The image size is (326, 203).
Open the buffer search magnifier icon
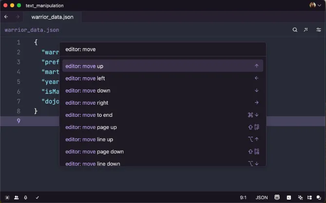(295, 30)
